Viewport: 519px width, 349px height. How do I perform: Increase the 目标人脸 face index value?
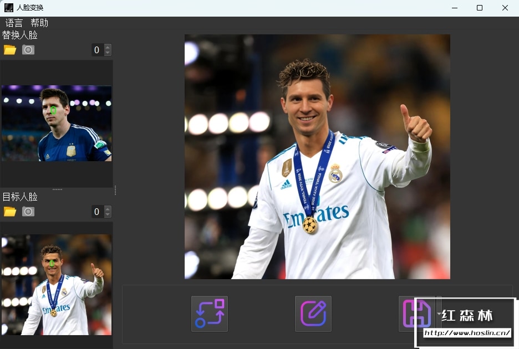pyautogui.click(x=108, y=209)
